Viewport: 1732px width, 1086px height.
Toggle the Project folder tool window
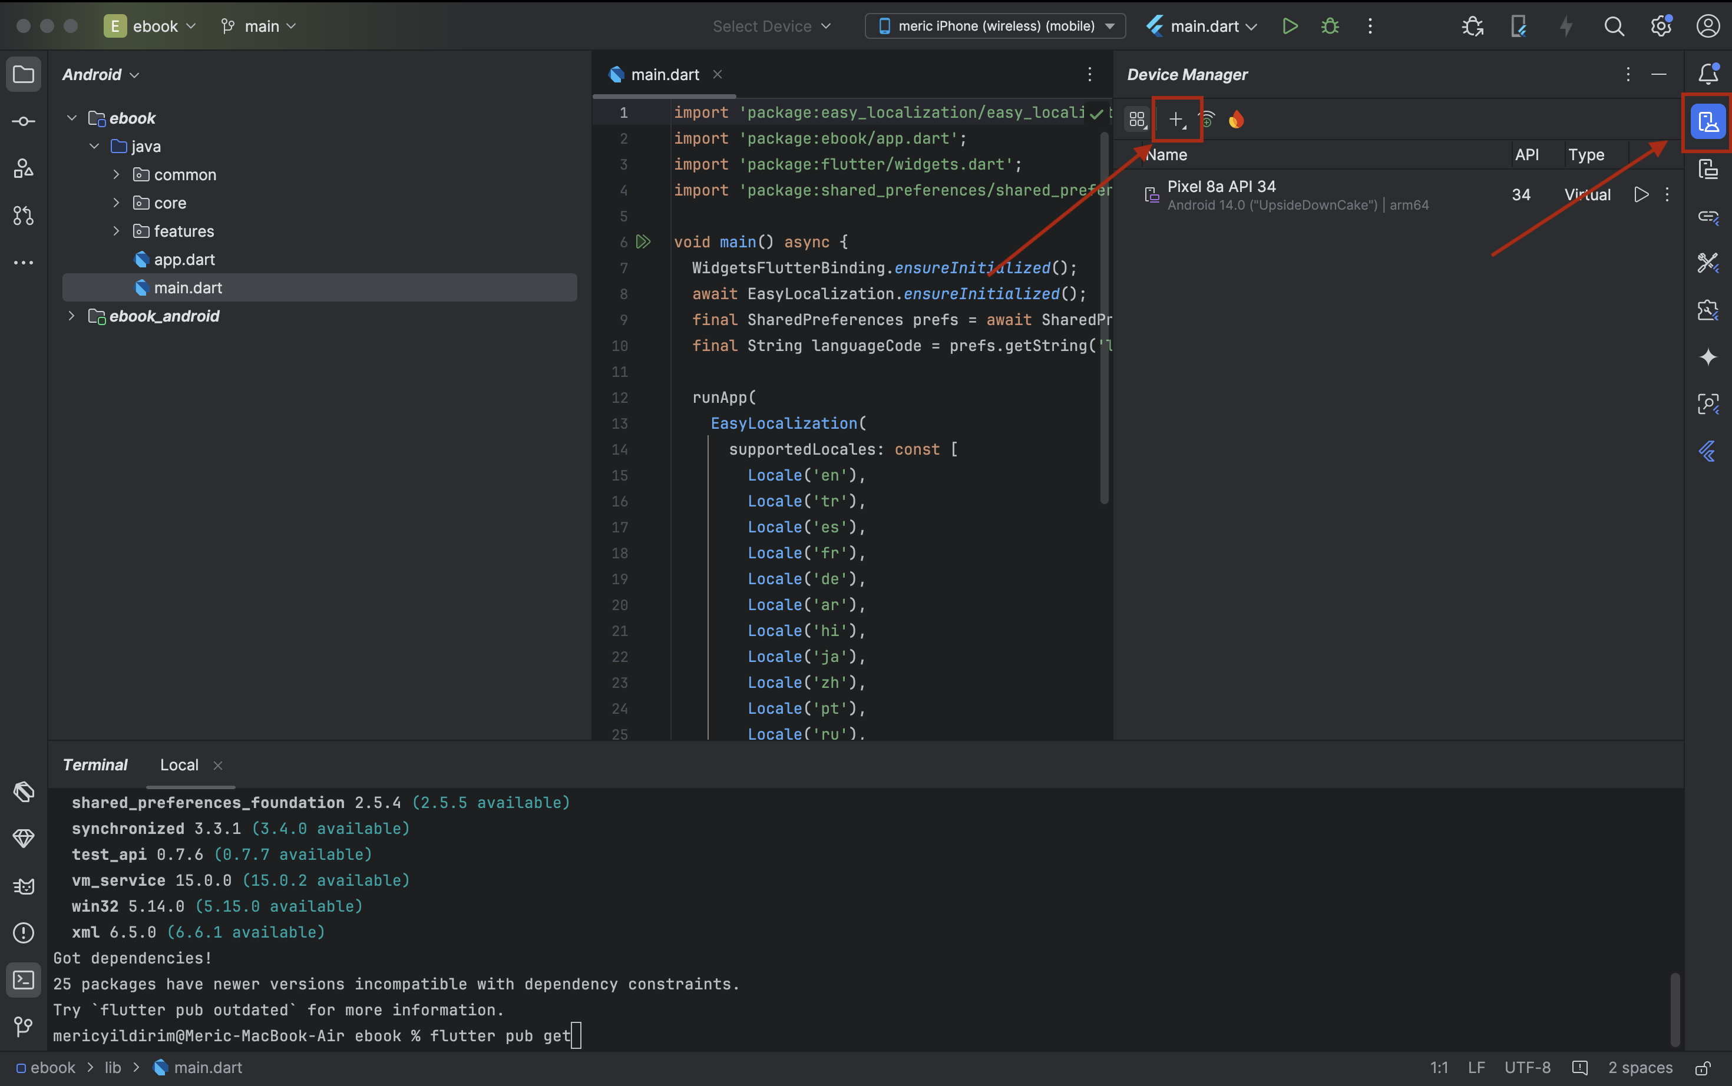(24, 75)
